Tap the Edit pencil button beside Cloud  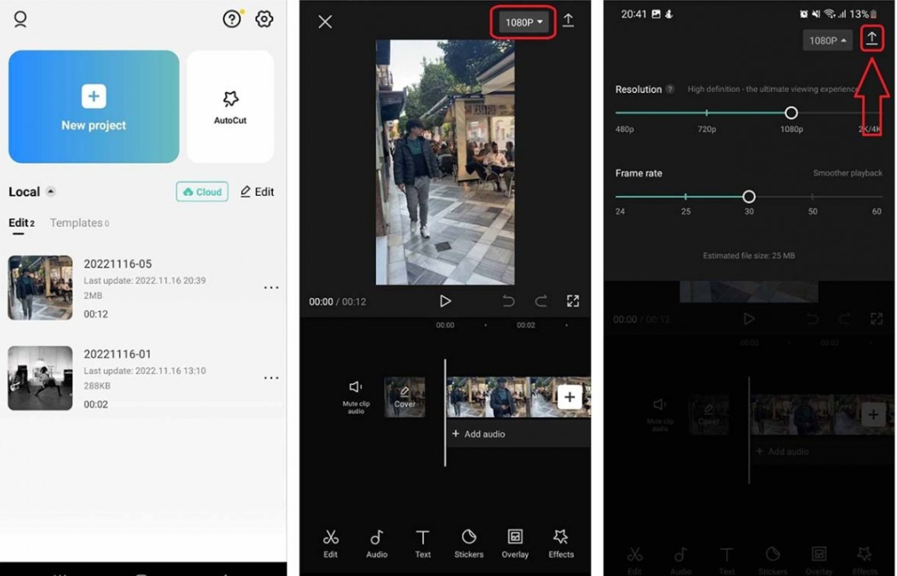pos(257,192)
